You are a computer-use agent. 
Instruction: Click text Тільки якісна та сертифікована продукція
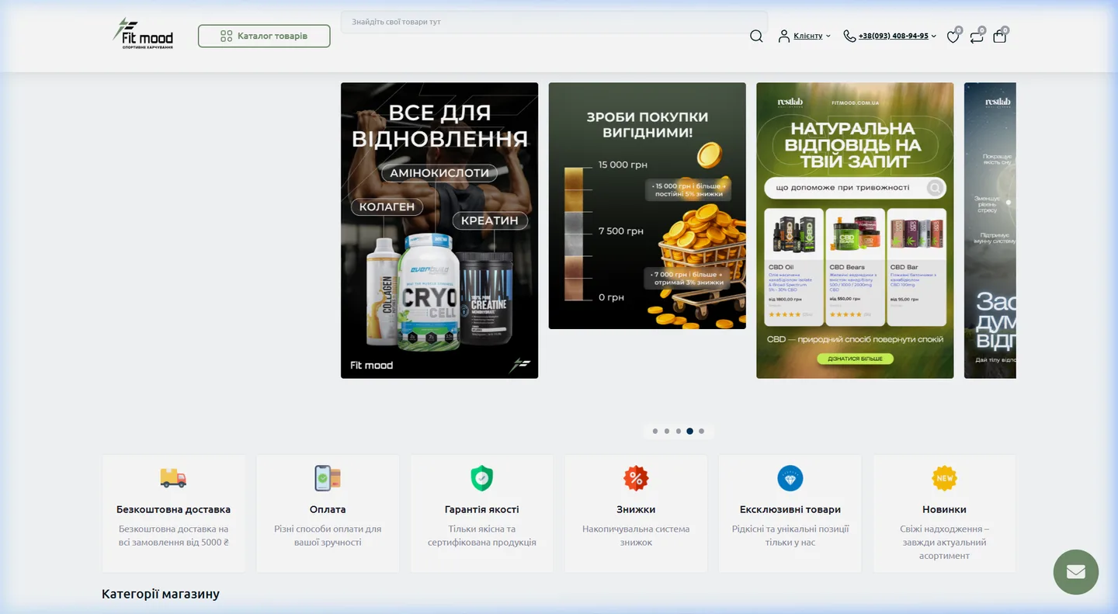pyautogui.click(x=482, y=536)
